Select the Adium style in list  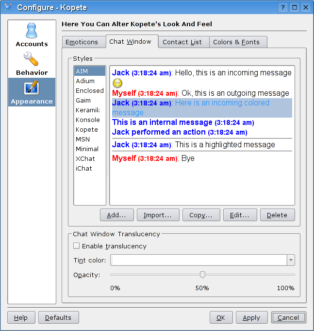pos(90,81)
